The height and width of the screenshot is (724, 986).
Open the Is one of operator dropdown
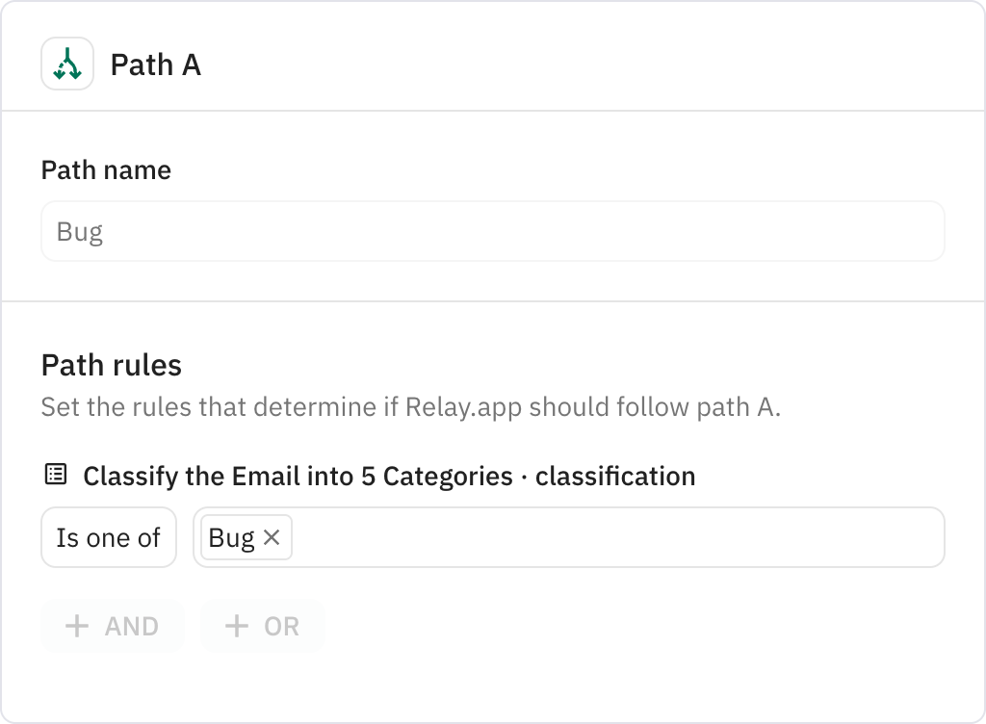tap(108, 537)
